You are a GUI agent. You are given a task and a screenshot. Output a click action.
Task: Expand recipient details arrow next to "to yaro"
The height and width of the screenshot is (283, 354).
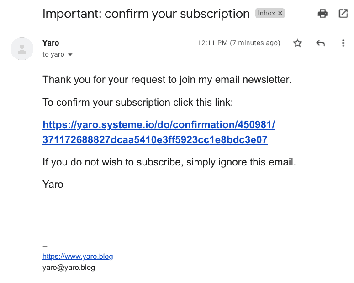pyautogui.click(x=70, y=55)
